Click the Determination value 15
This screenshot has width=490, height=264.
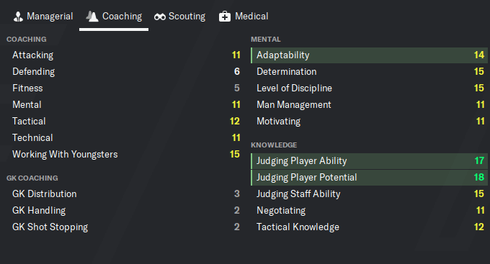[x=479, y=72]
